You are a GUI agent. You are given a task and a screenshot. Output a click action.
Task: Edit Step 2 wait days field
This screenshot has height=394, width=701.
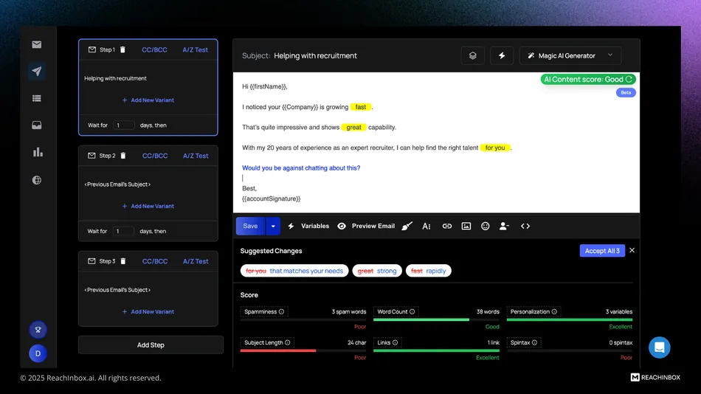(123, 231)
